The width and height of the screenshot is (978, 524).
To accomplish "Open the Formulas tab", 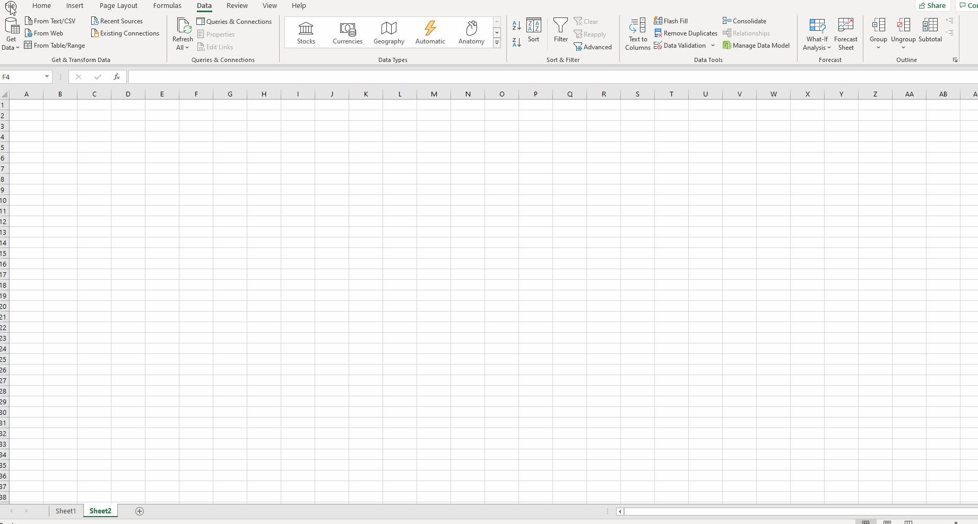I will tap(167, 6).
